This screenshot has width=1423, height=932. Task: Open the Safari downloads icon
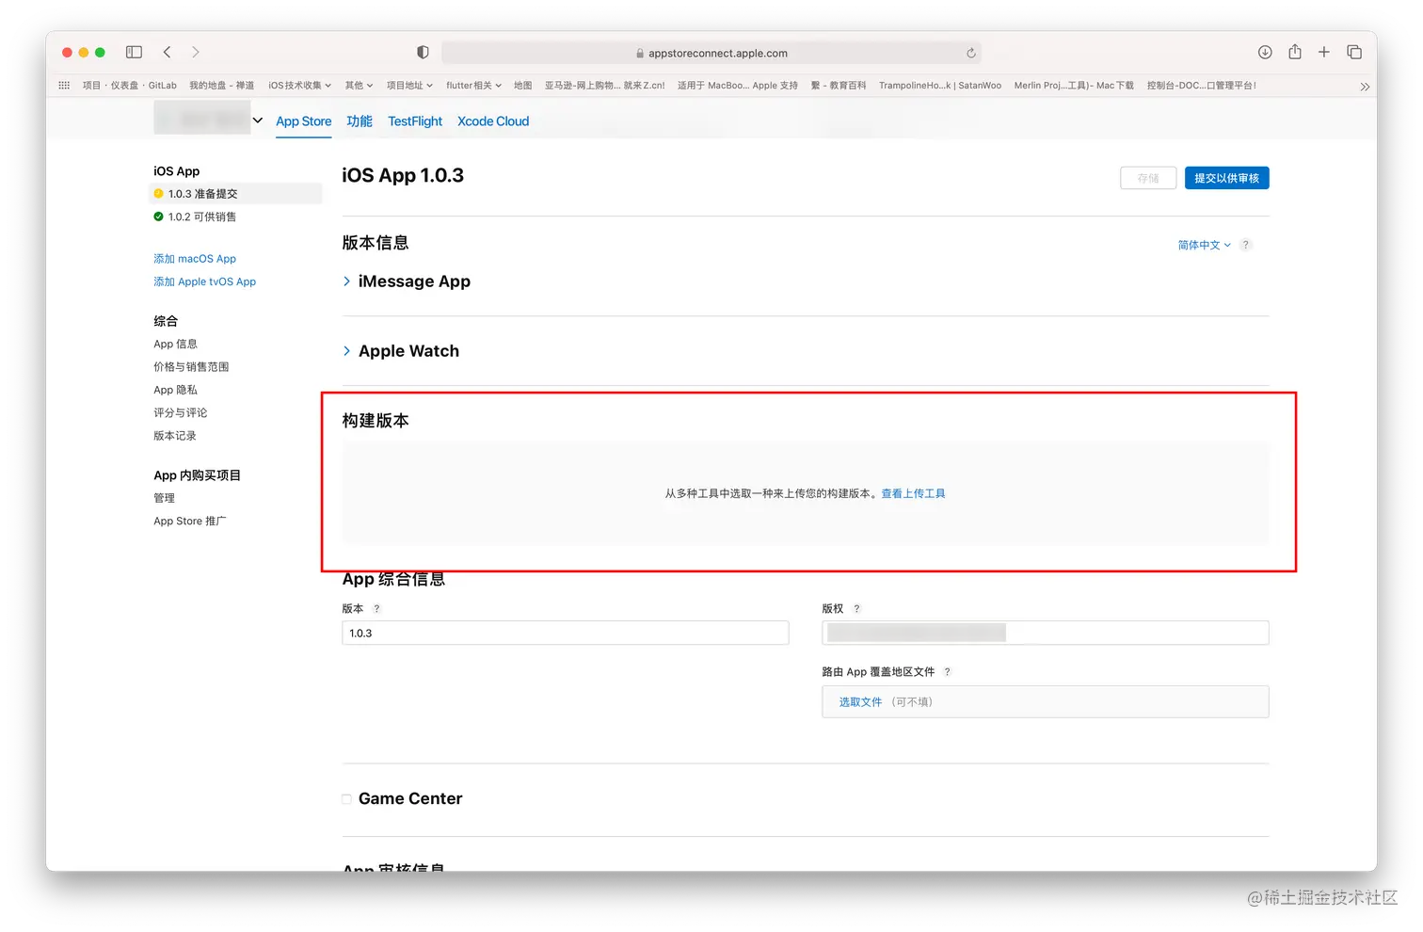point(1265,52)
